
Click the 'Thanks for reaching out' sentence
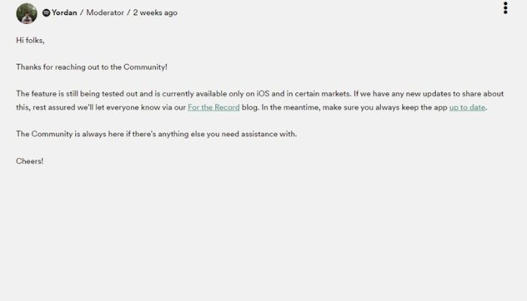(91, 67)
